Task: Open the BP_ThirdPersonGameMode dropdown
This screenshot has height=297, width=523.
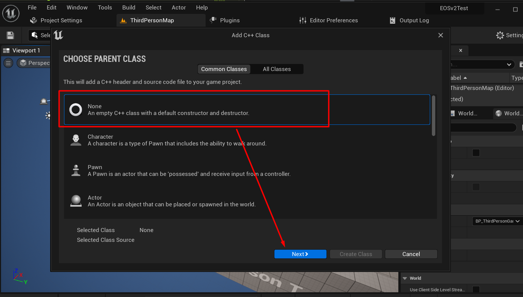Action: [x=497, y=221]
